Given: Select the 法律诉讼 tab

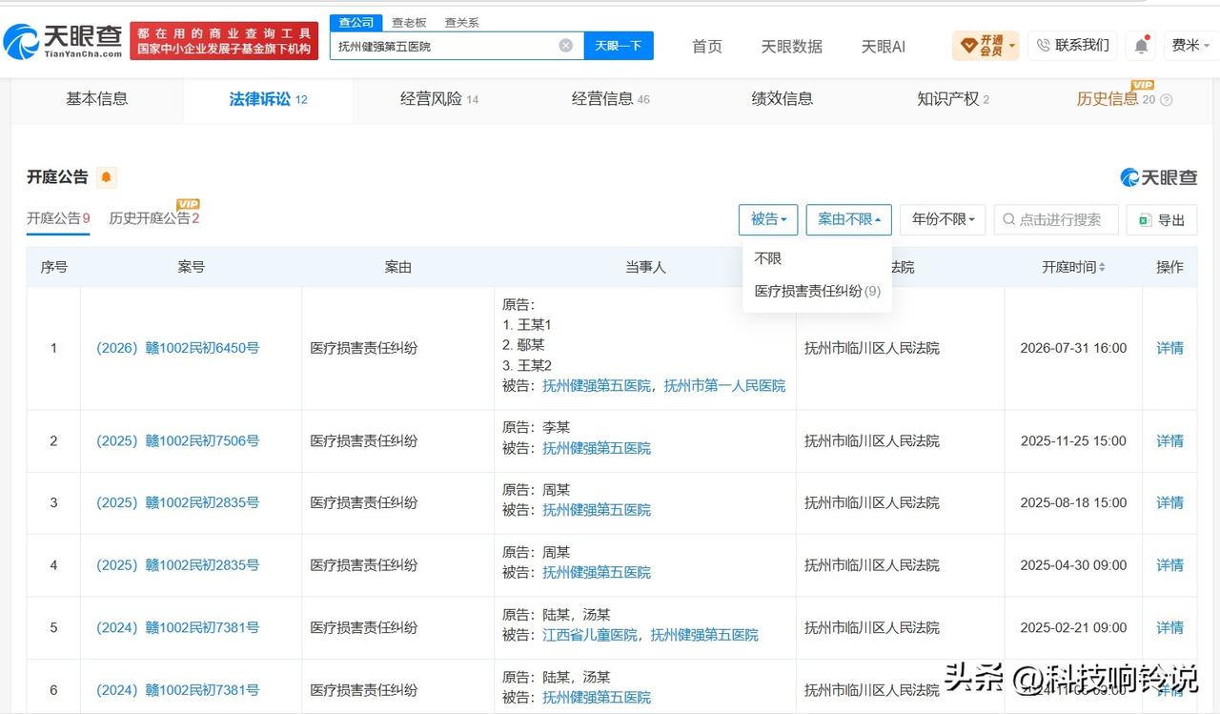Looking at the screenshot, I should (x=268, y=99).
